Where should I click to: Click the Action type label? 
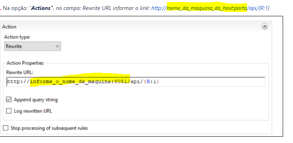17,37
